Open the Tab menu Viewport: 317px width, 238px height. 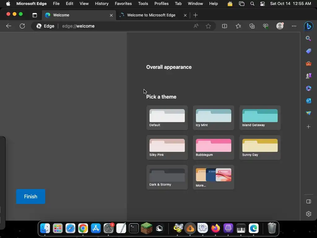pyautogui.click(x=178, y=4)
